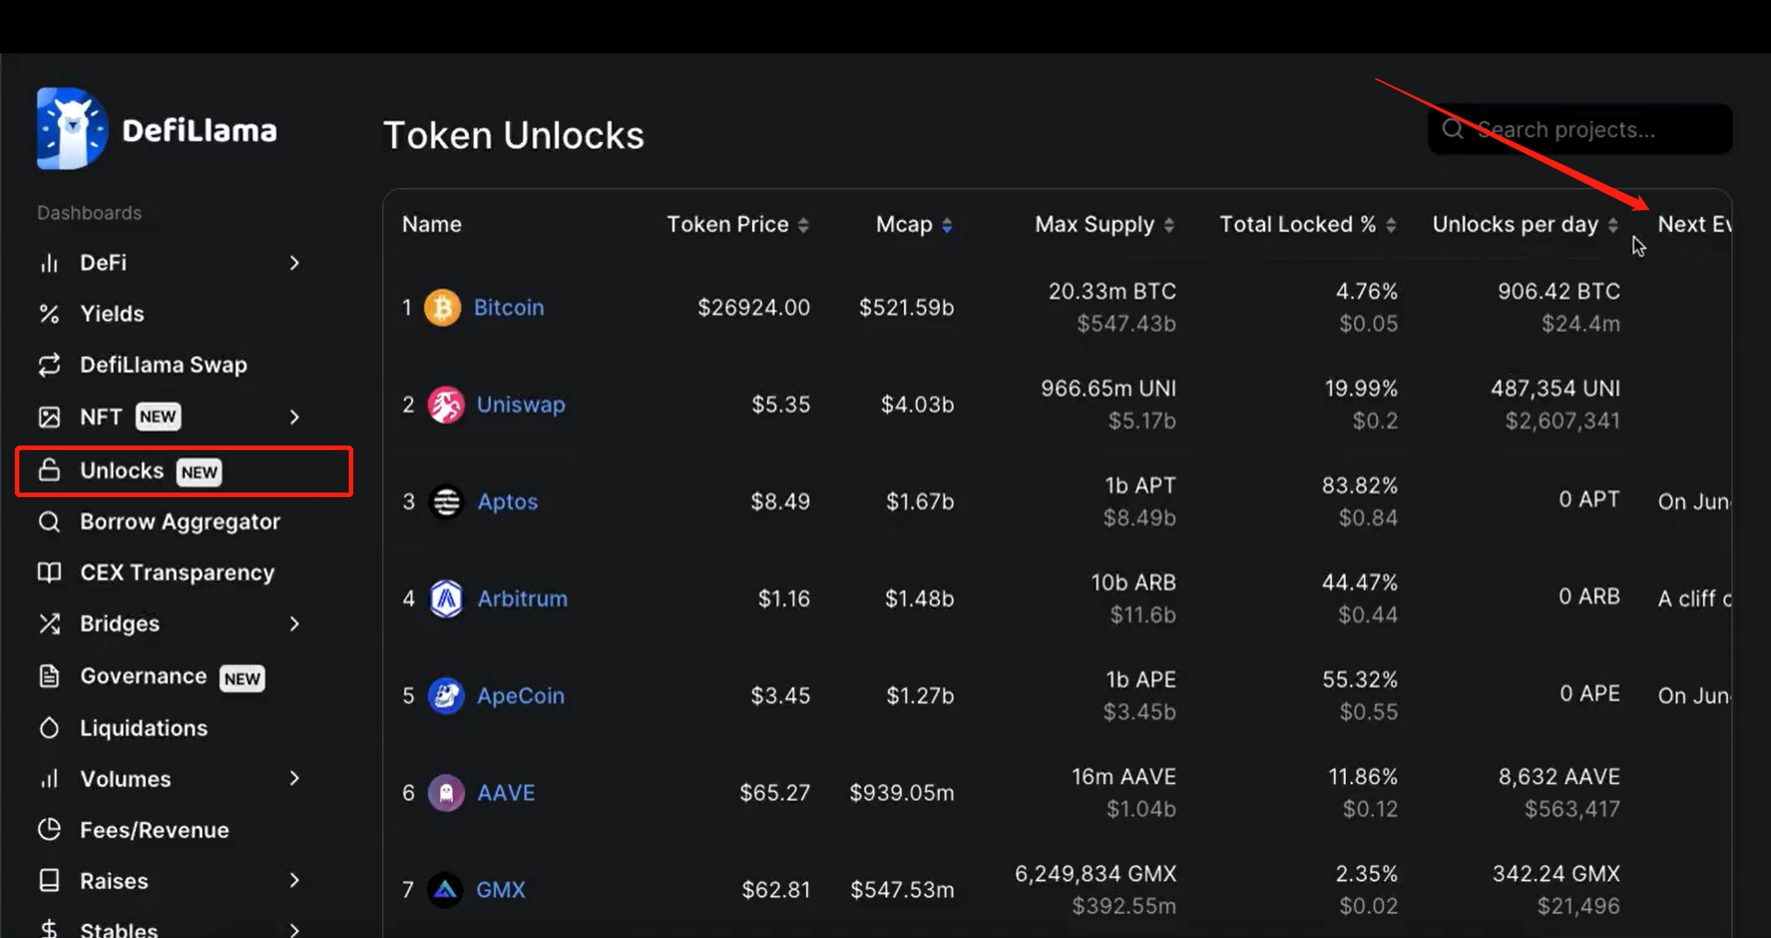Open the Uniswap project link

pos(520,405)
